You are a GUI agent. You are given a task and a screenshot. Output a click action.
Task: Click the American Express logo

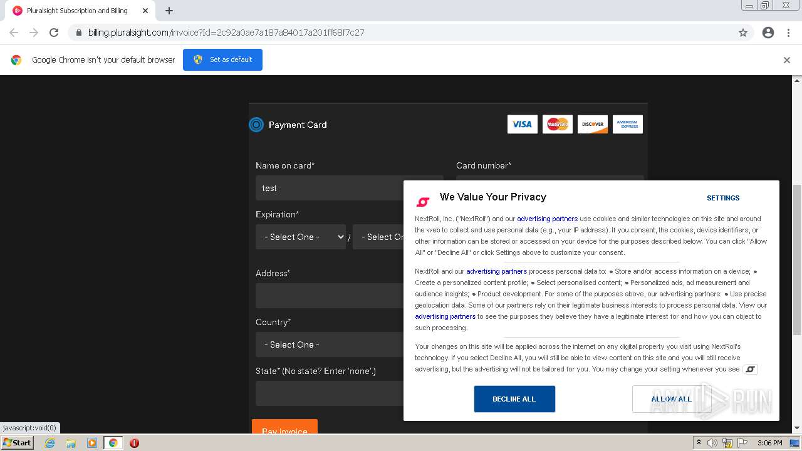[628, 124]
